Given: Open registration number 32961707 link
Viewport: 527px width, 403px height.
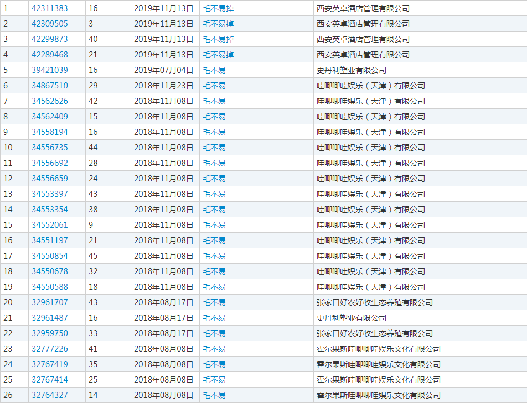Looking at the screenshot, I should click(x=50, y=302).
